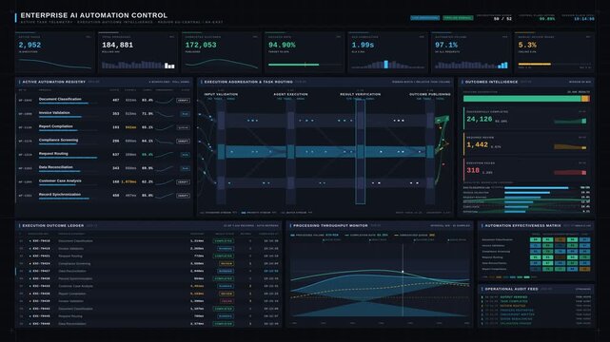Click the highlighted blue middle stream lane
Image resolution: width=610 pixels, height=342 pixels.
pyautogui.click(x=325, y=152)
